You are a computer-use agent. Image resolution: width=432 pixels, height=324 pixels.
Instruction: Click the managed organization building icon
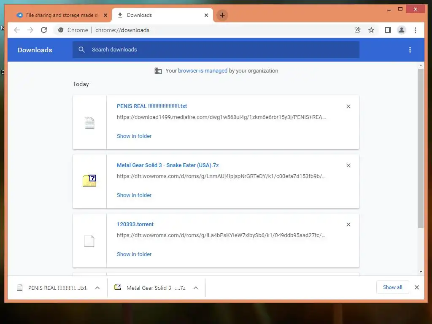158,71
